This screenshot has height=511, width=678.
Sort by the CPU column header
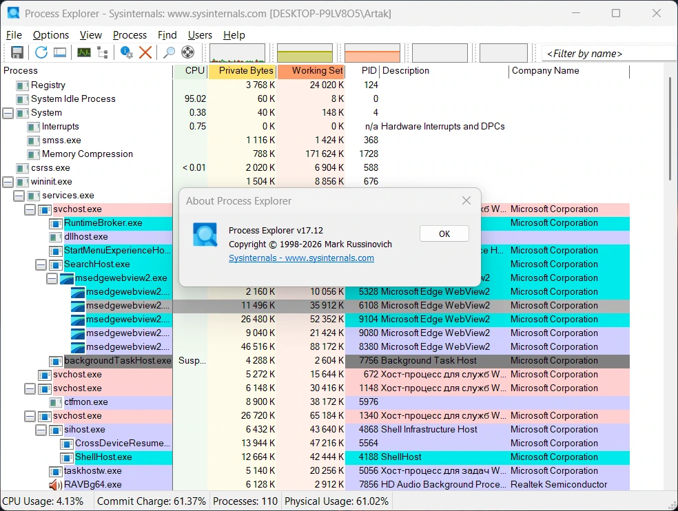190,71
